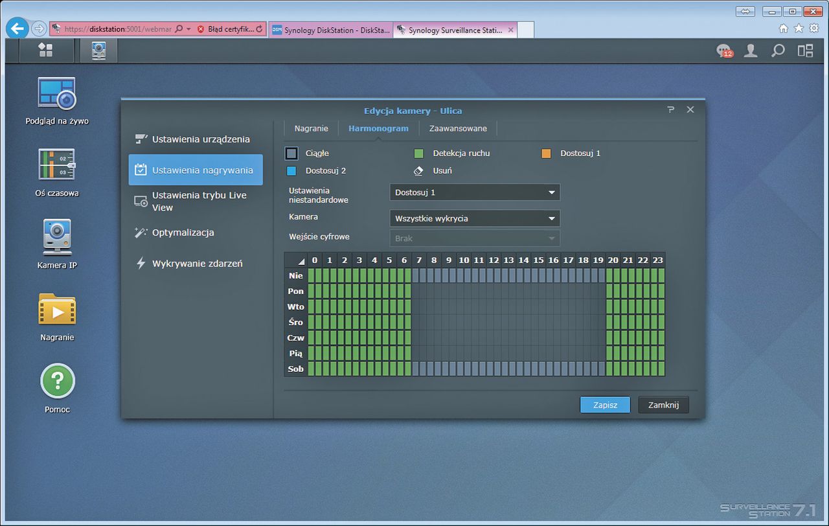
Task: Open the Pomoc help icon
Action: pos(58,382)
